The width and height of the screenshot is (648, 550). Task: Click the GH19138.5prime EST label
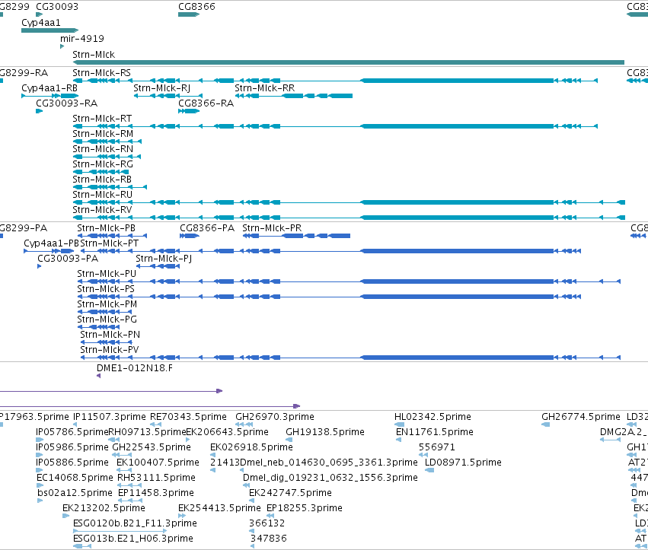pyautogui.click(x=325, y=432)
